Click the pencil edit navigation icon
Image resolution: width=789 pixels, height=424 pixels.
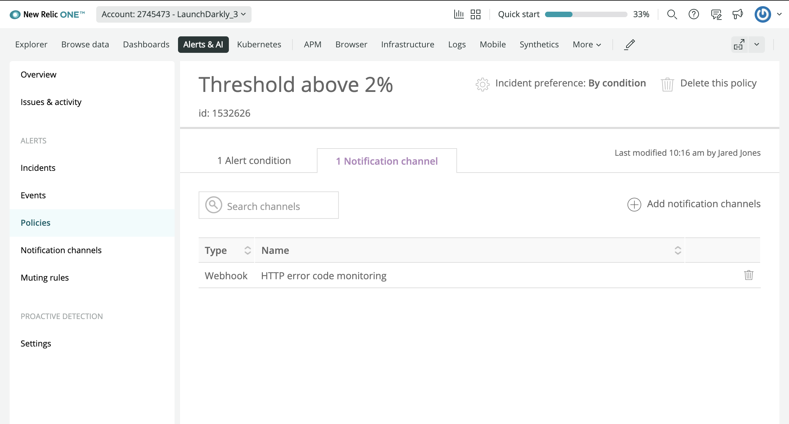(630, 45)
